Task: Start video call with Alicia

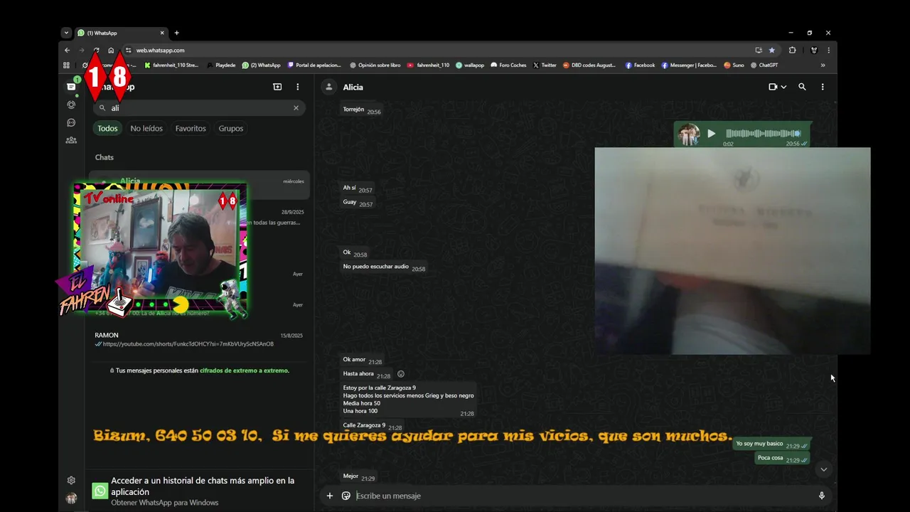Action: click(x=773, y=87)
